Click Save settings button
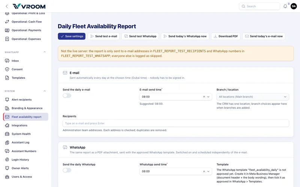This screenshot has width=300, height=187. pos(72,36)
